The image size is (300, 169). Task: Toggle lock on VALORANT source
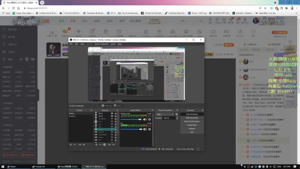click(115, 135)
